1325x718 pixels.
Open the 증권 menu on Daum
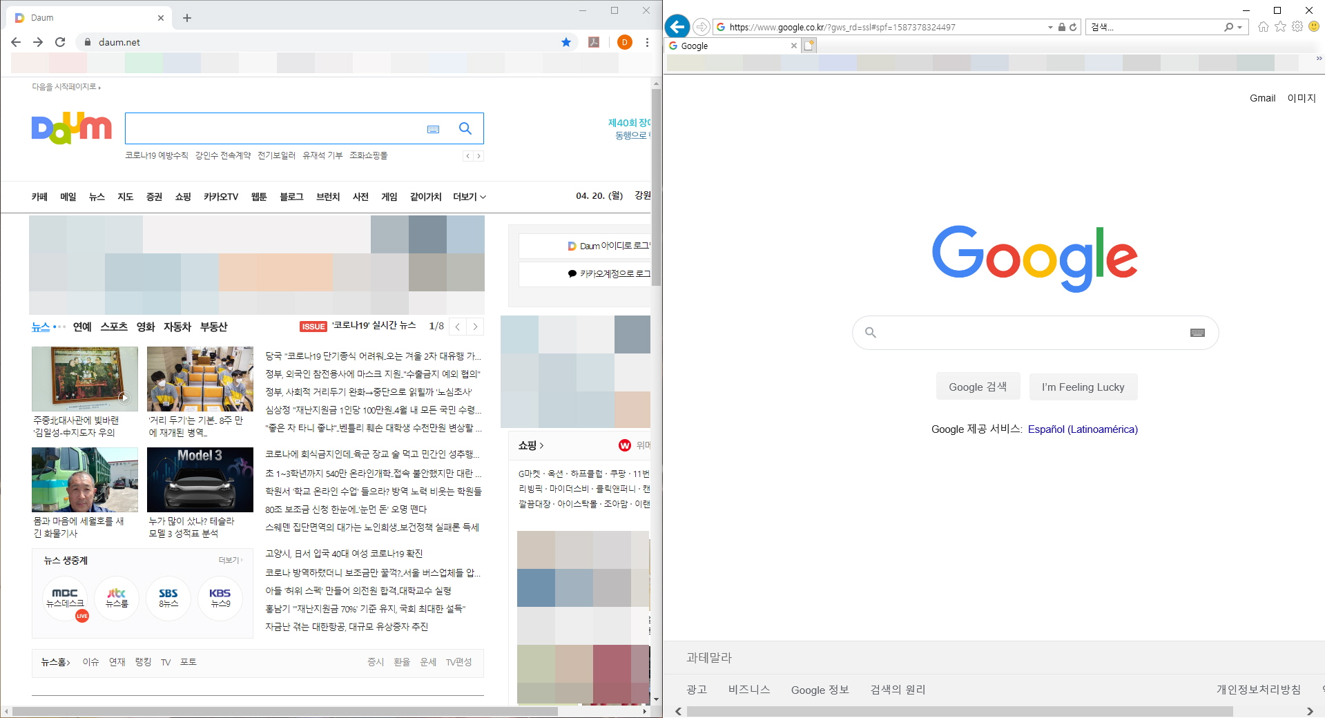click(x=154, y=197)
